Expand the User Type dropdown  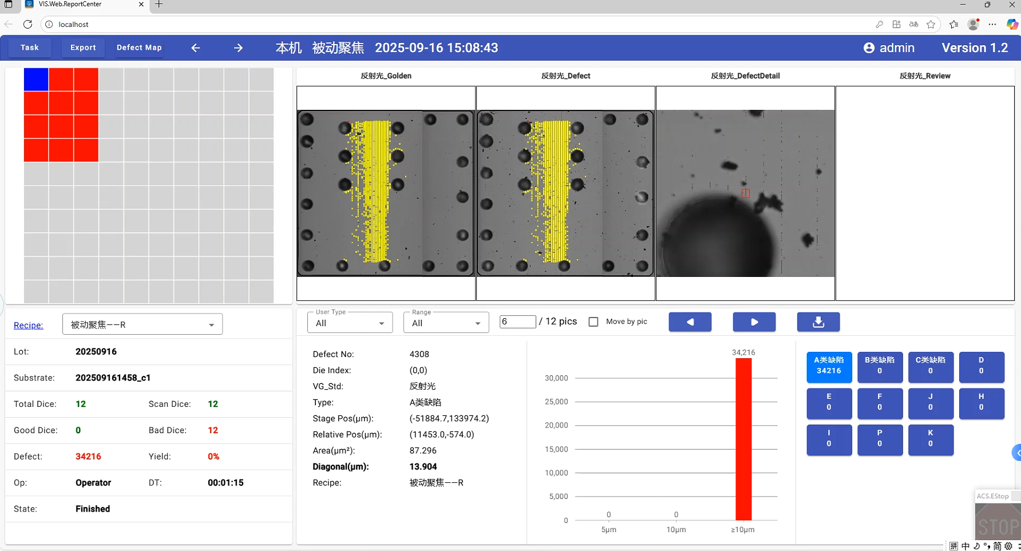(x=350, y=323)
